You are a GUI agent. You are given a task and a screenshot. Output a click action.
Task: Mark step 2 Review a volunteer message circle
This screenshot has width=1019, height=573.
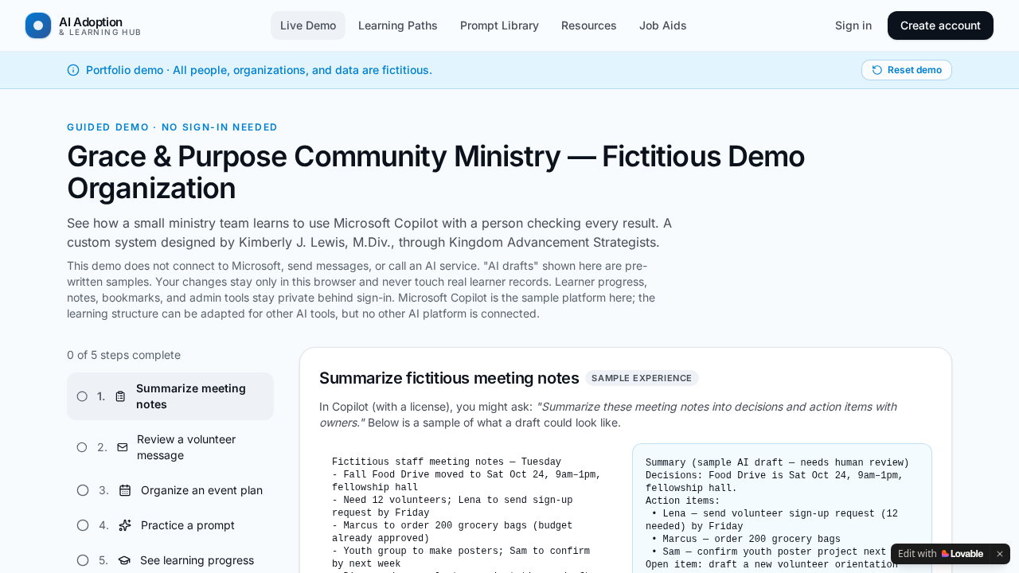pyautogui.click(x=82, y=447)
